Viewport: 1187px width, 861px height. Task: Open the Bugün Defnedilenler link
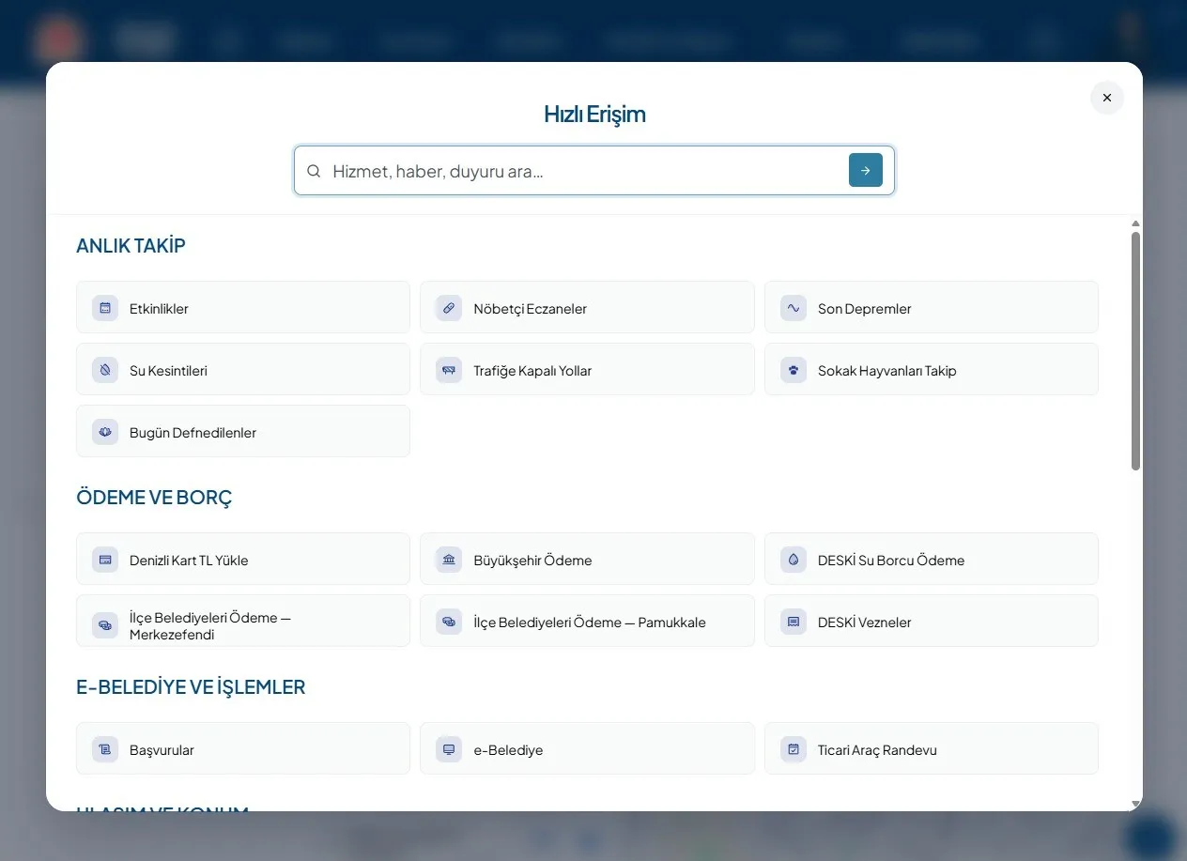click(x=243, y=431)
